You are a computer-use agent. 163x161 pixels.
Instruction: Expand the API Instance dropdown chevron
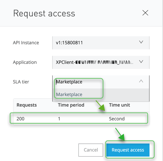141,42
